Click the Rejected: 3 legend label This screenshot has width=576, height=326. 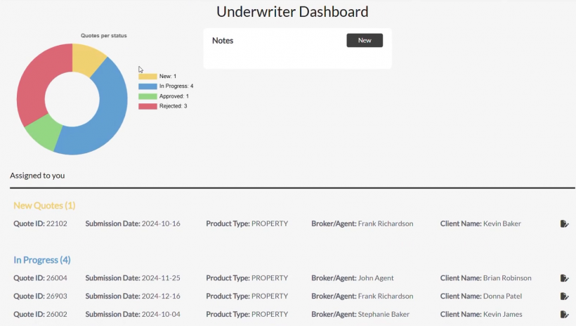(x=173, y=106)
